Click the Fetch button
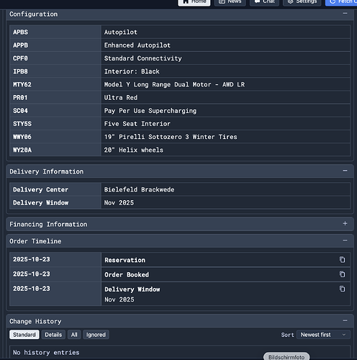 tap(341, 2)
